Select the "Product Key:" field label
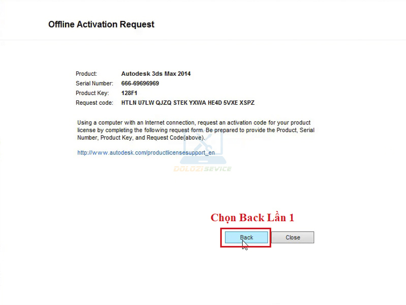 coord(92,93)
